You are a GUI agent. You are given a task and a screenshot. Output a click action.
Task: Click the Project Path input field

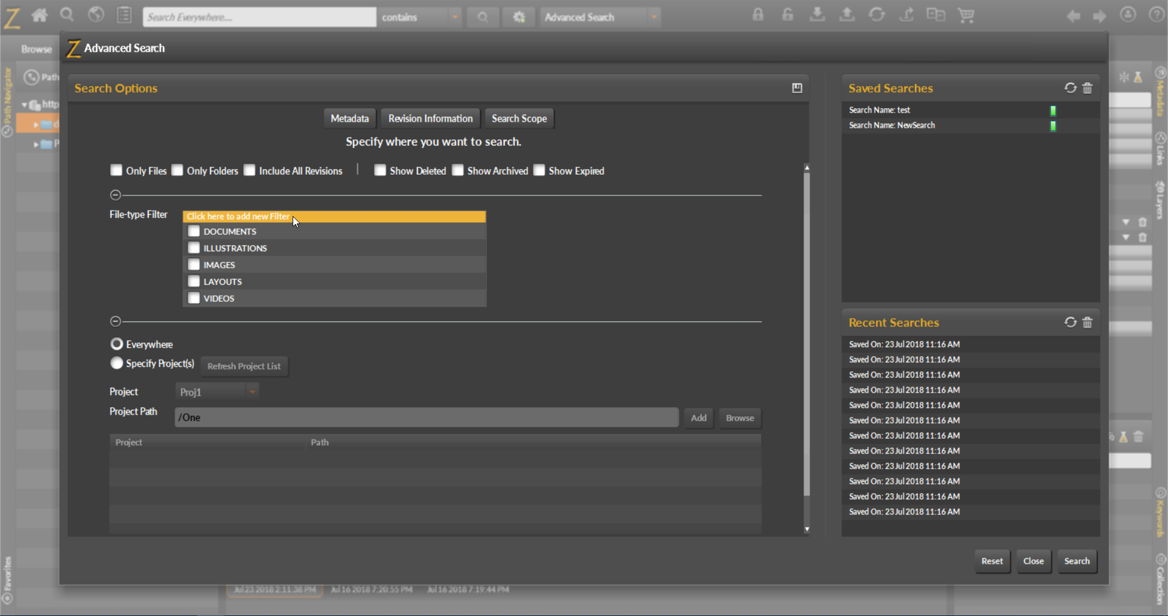(426, 418)
